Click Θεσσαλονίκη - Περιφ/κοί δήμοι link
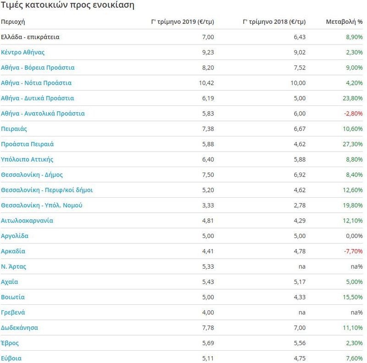The height and width of the screenshot is (363, 367). [x=47, y=190]
